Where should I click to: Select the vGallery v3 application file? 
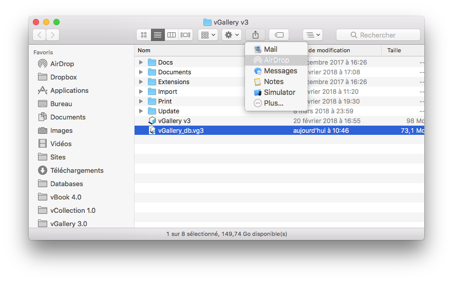174,121
